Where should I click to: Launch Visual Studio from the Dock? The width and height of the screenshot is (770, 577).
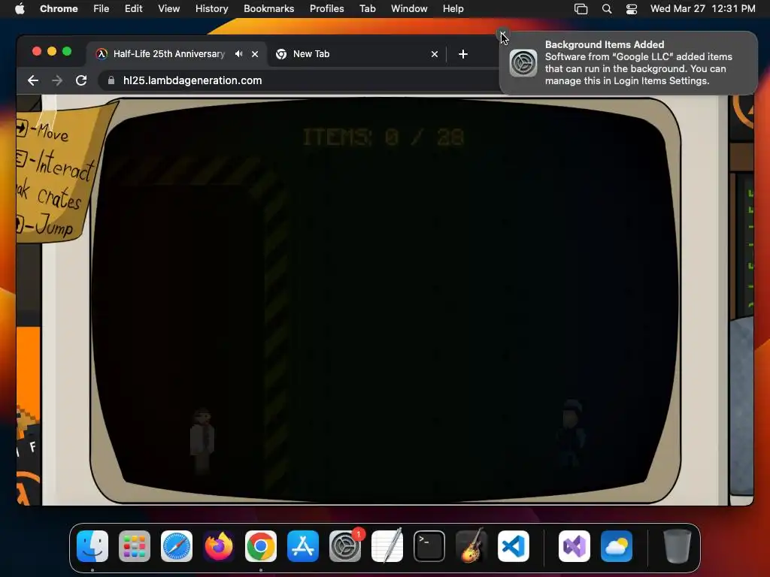(x=574, y=546)
